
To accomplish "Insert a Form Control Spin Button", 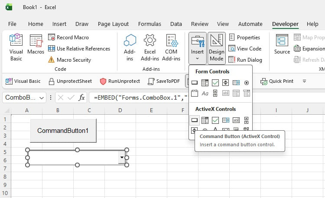I will coord(225,83).
